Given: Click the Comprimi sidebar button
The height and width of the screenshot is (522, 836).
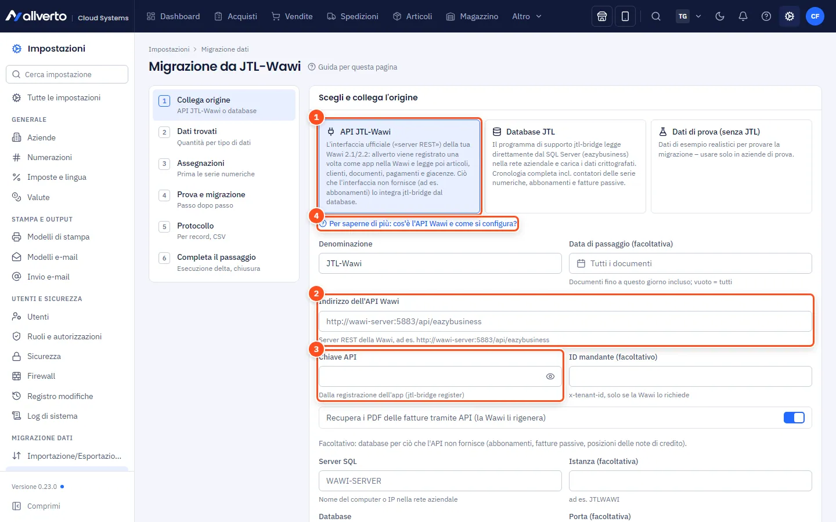Looking at the screenshot, I should (x=67, y=506).
